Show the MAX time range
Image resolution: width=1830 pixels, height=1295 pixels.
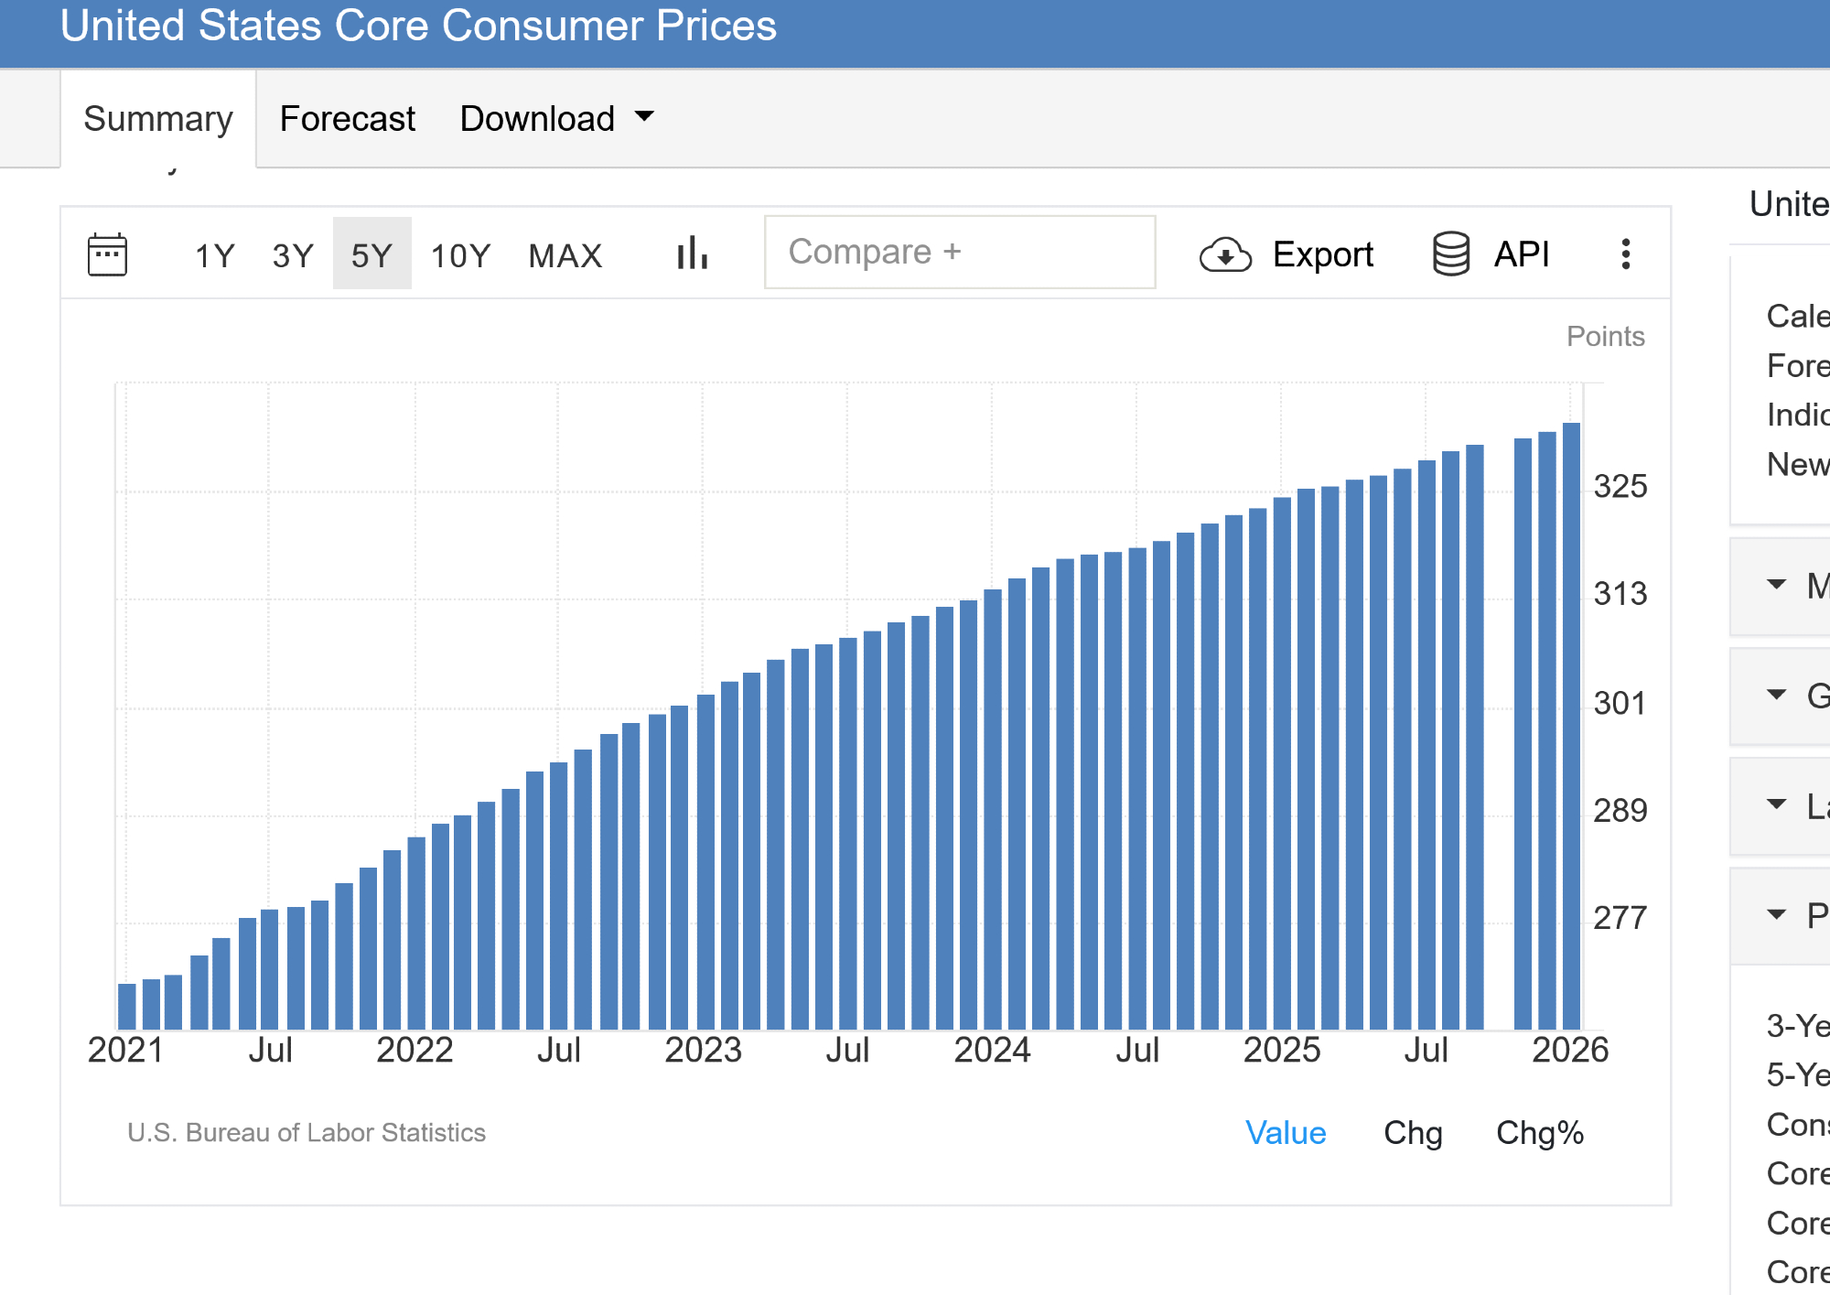tap(565, 254)
